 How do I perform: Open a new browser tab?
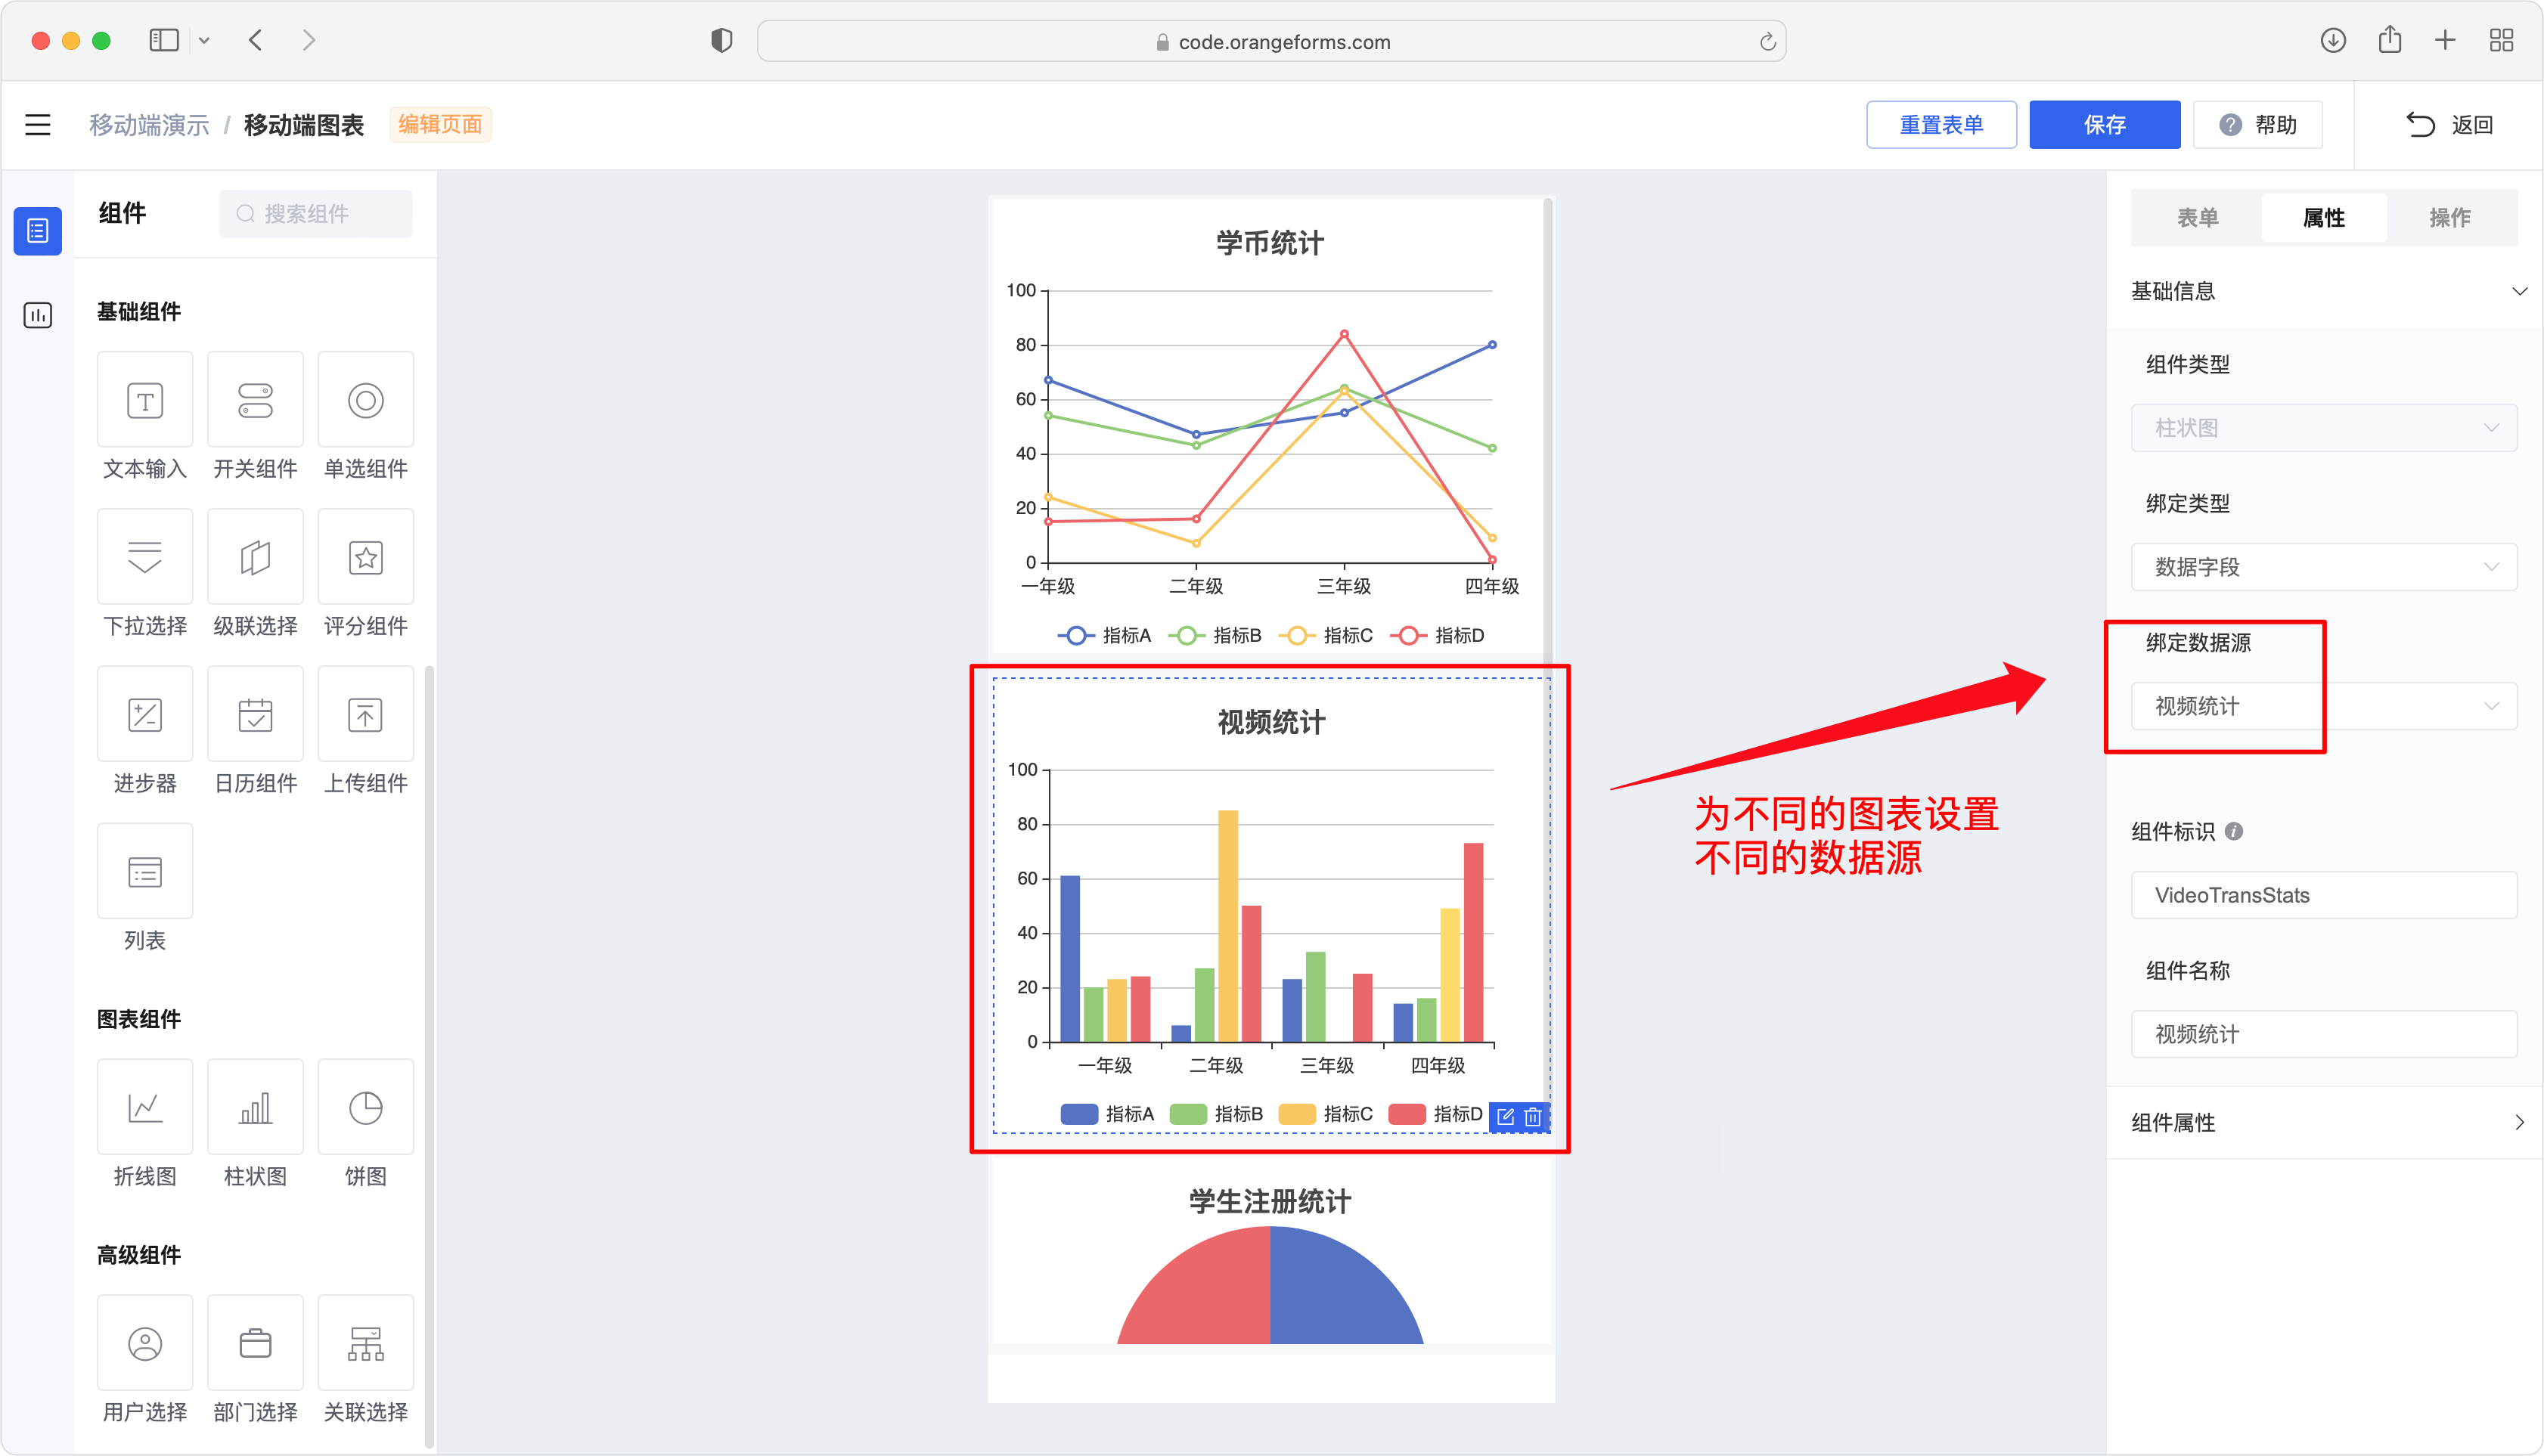coord(2445,40)
